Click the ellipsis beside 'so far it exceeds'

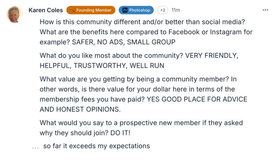coord(35,147)
